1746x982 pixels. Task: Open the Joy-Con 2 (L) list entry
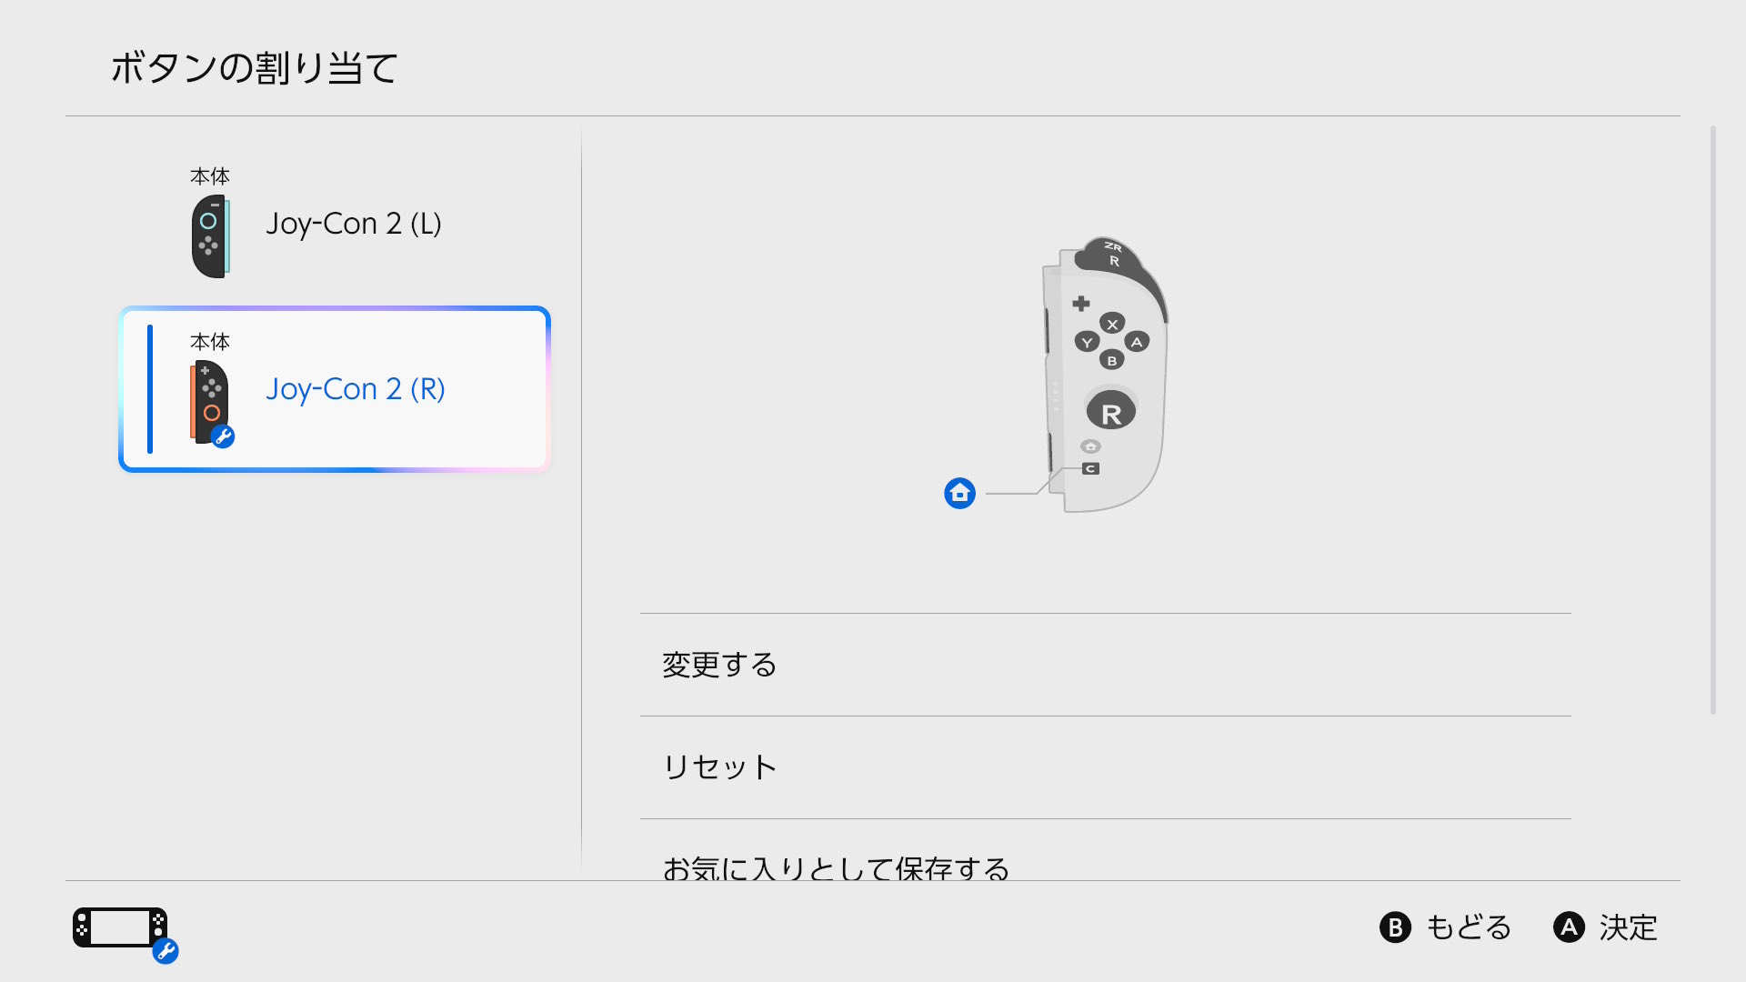tap(353, 224)
